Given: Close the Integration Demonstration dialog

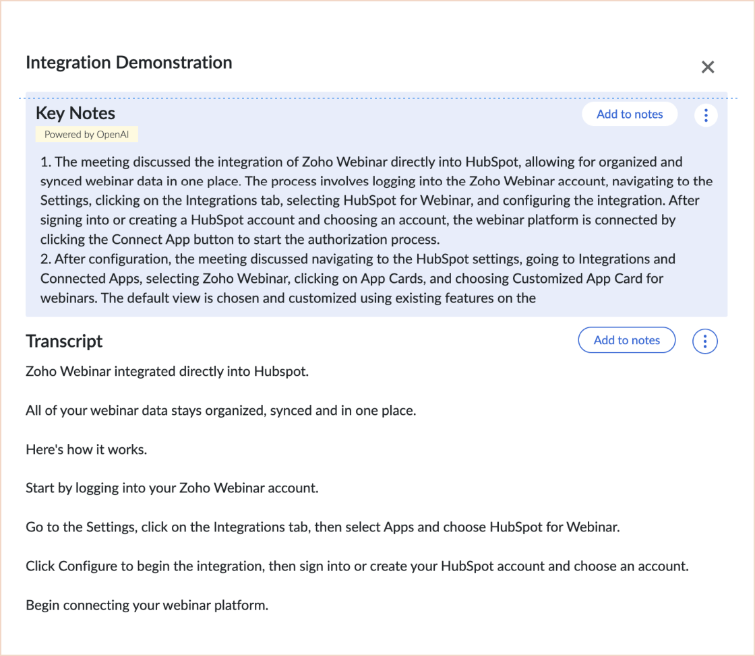Looking at the screenshot, I should 707,67.
